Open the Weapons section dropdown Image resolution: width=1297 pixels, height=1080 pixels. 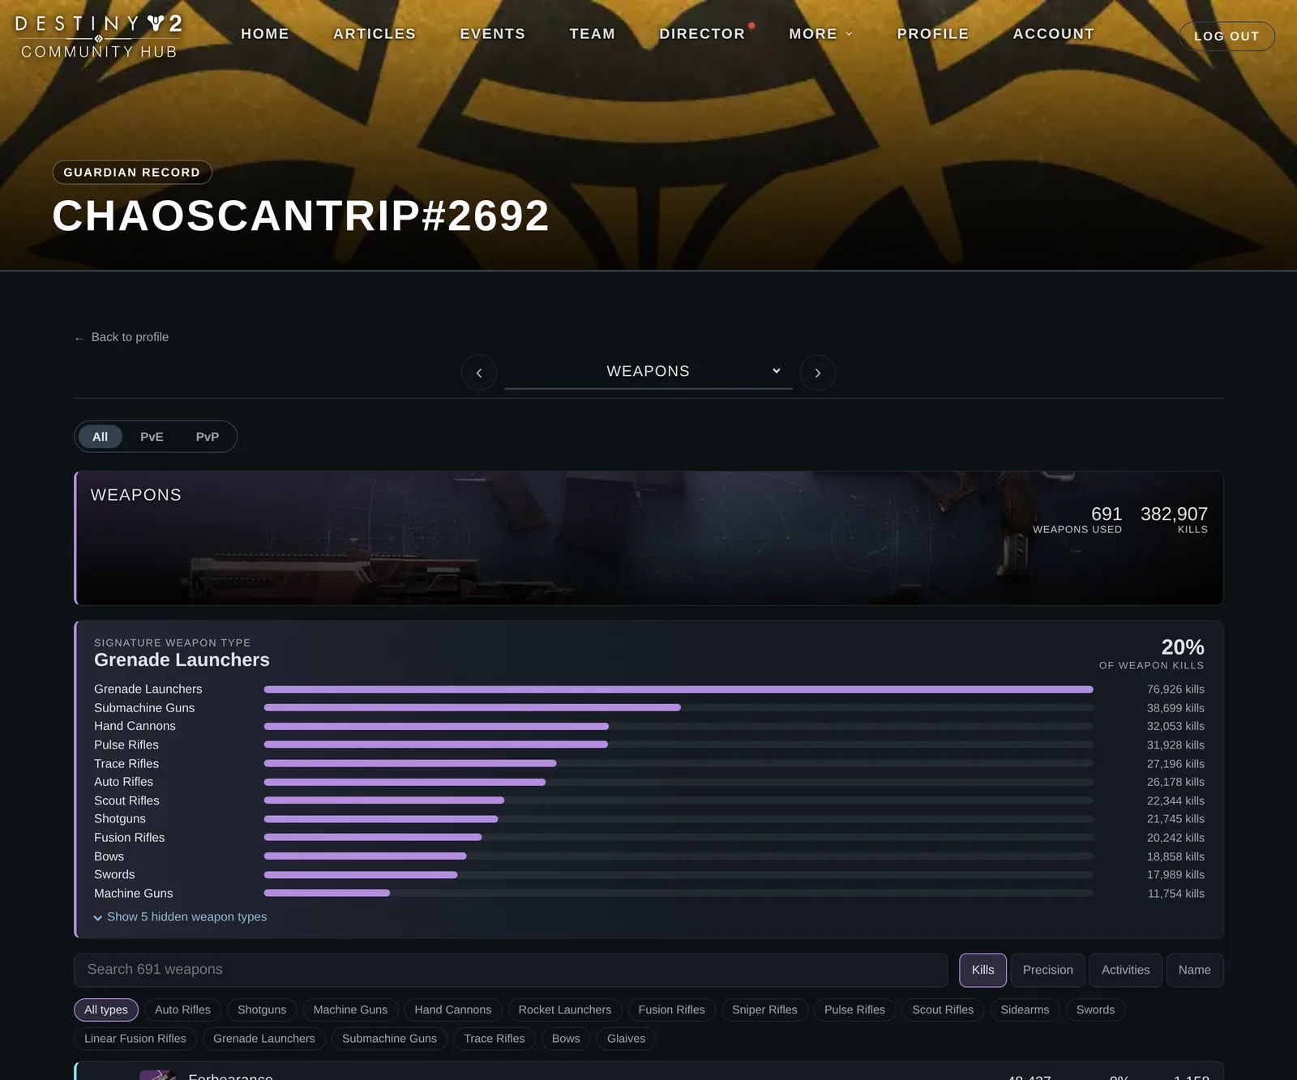pos(648,371)
